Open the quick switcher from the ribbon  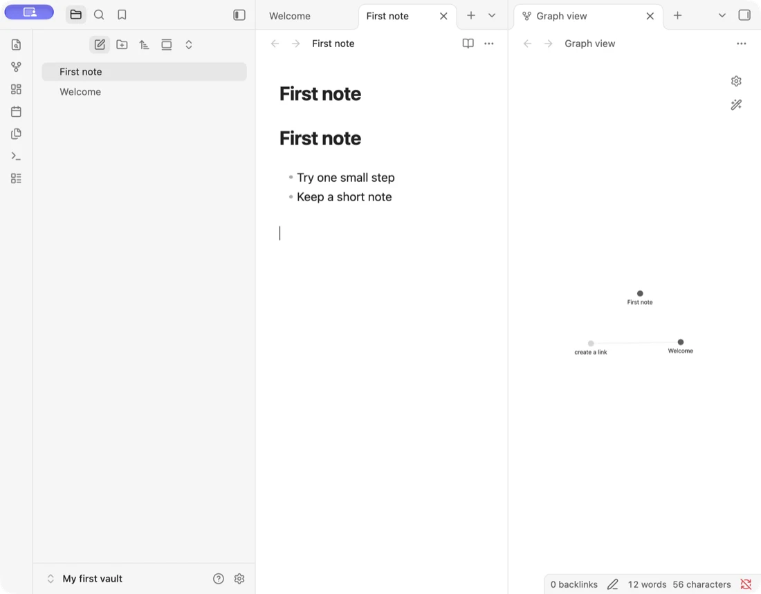click(x=16, y=45)
